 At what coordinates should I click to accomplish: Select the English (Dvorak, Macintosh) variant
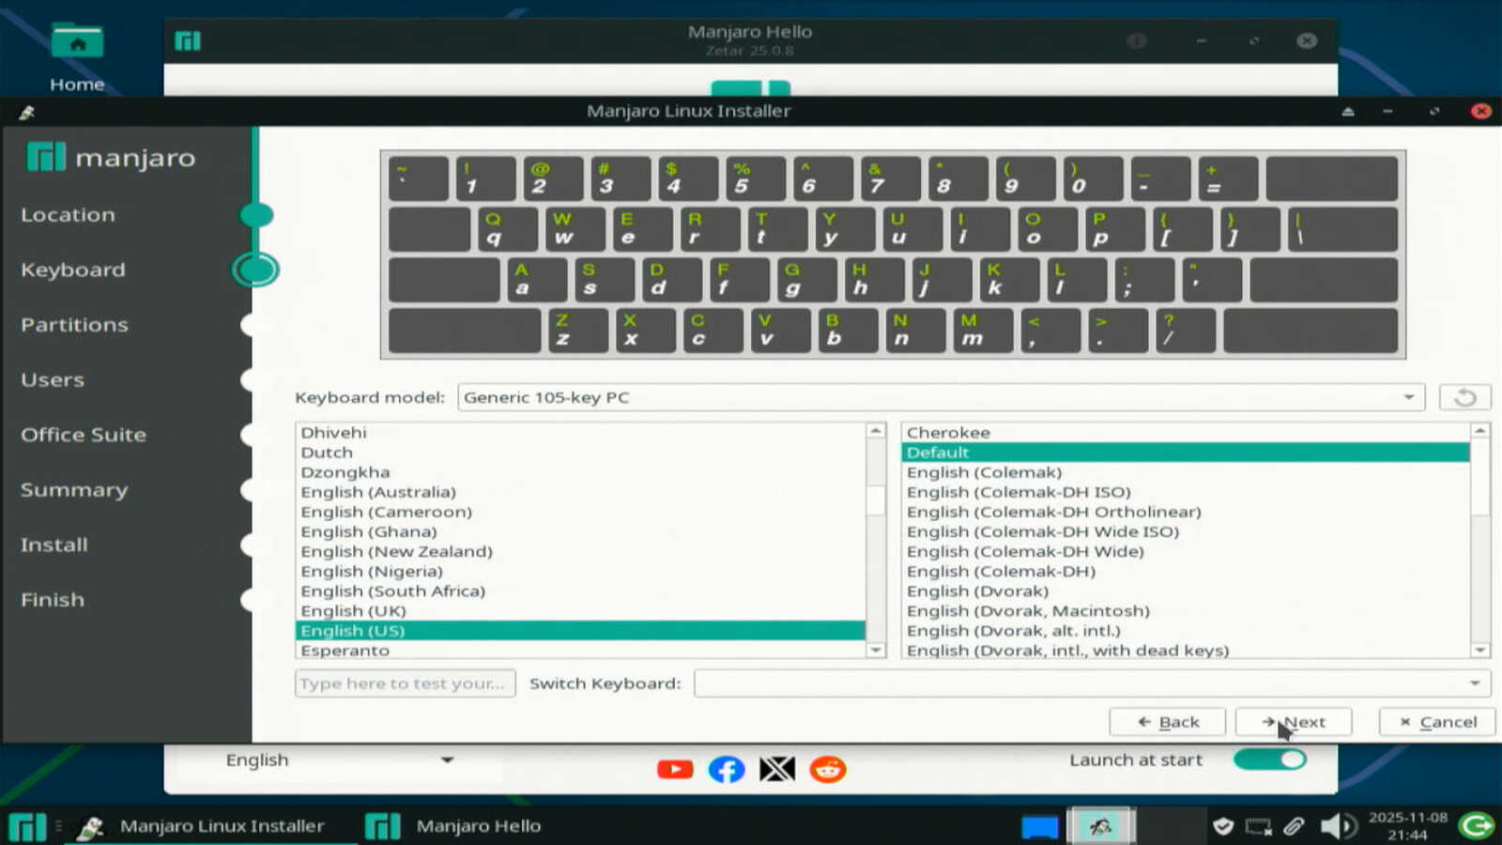(1186, 610)
